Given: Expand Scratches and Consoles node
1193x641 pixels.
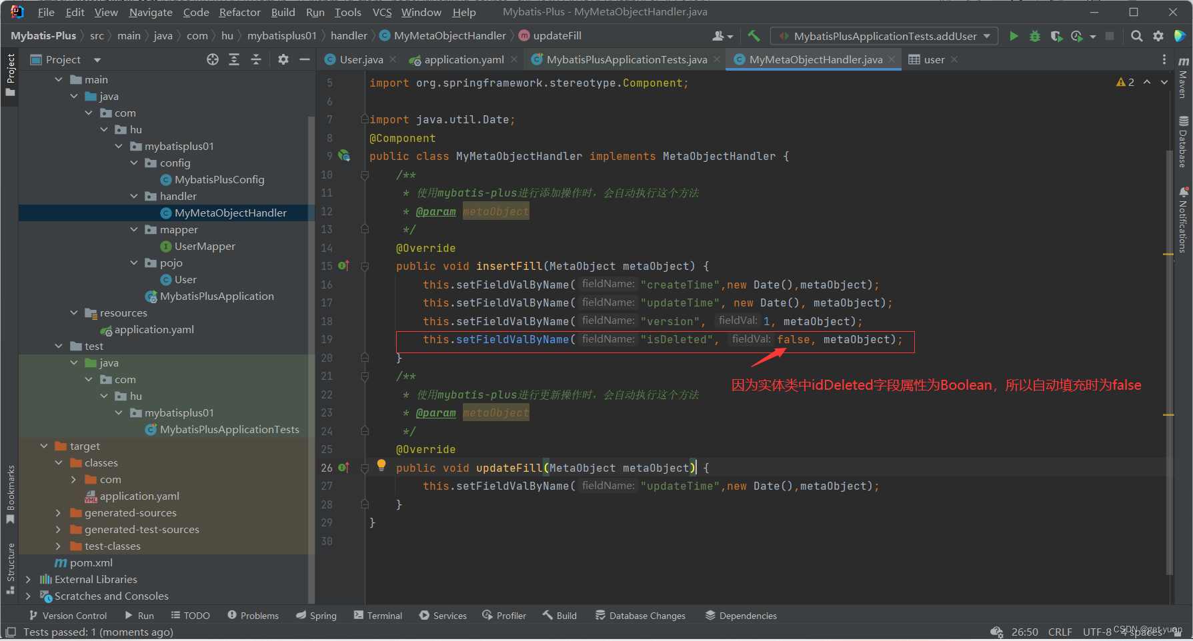Looking at the screenshot, I should point(28,596).
